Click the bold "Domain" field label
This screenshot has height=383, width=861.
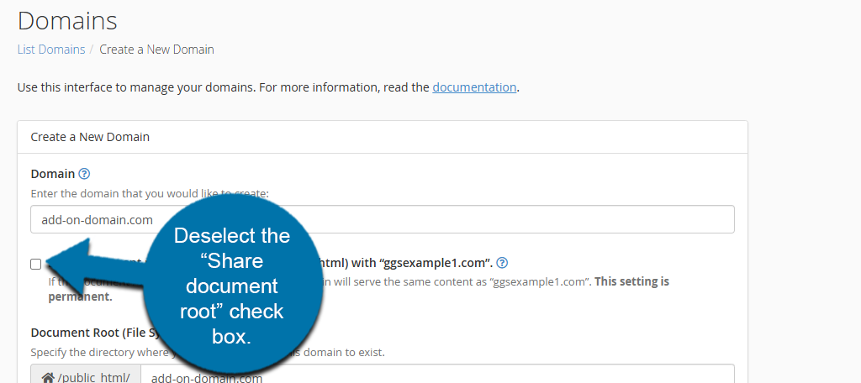[x=53, y=175]
